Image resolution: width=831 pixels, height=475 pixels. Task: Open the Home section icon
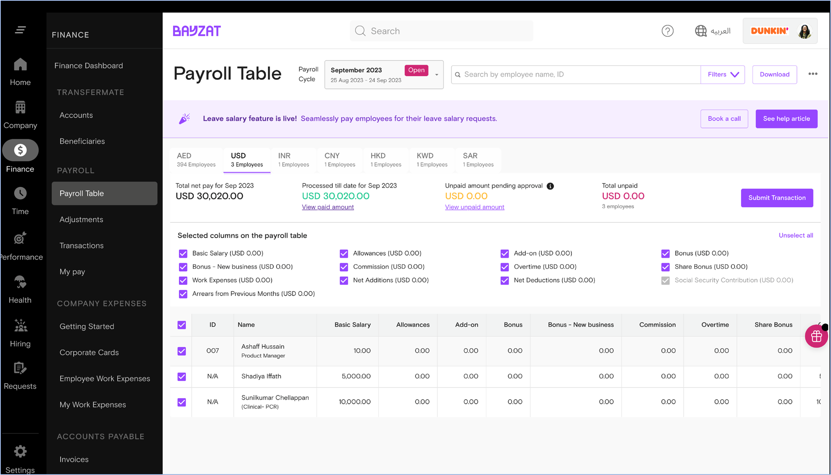pyautogui.click(x=20, y=65)
